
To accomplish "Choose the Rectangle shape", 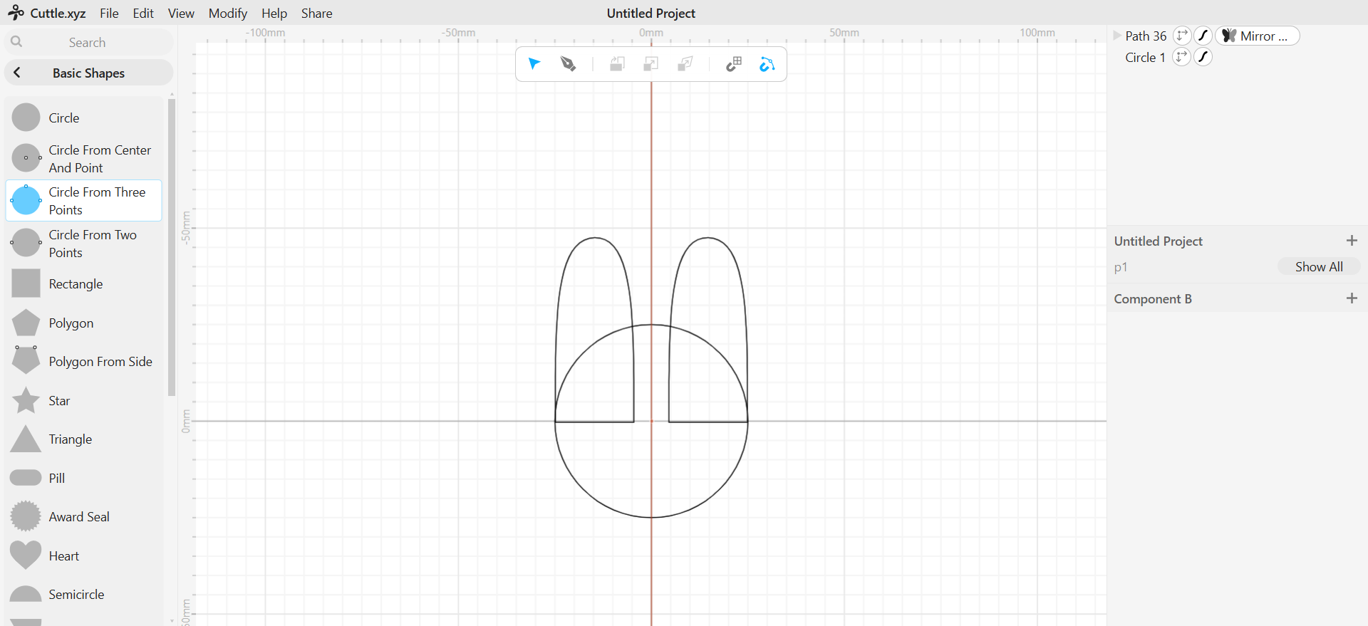I will tap(84, 283).
